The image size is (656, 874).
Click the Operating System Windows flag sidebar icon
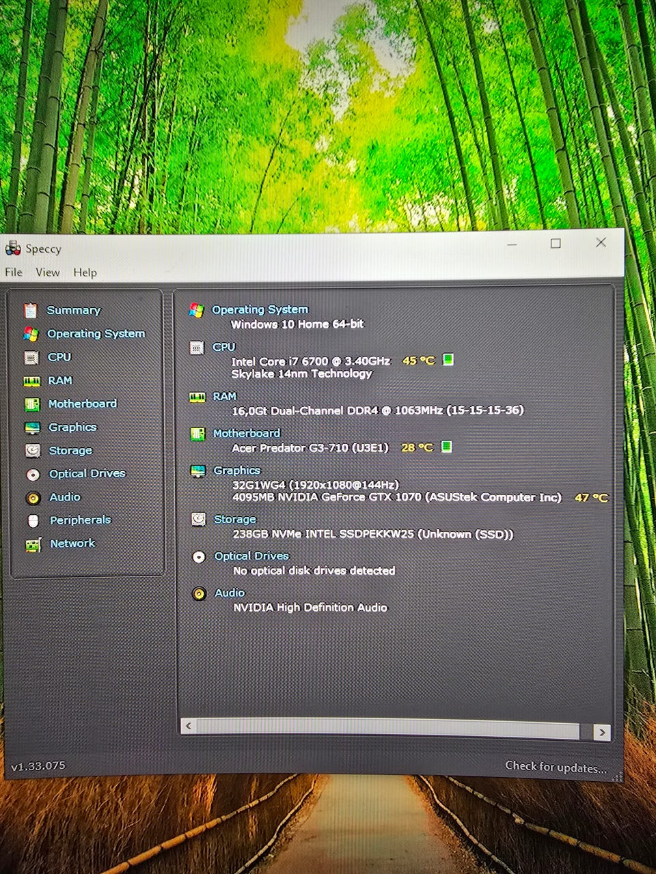pos(31,334)
